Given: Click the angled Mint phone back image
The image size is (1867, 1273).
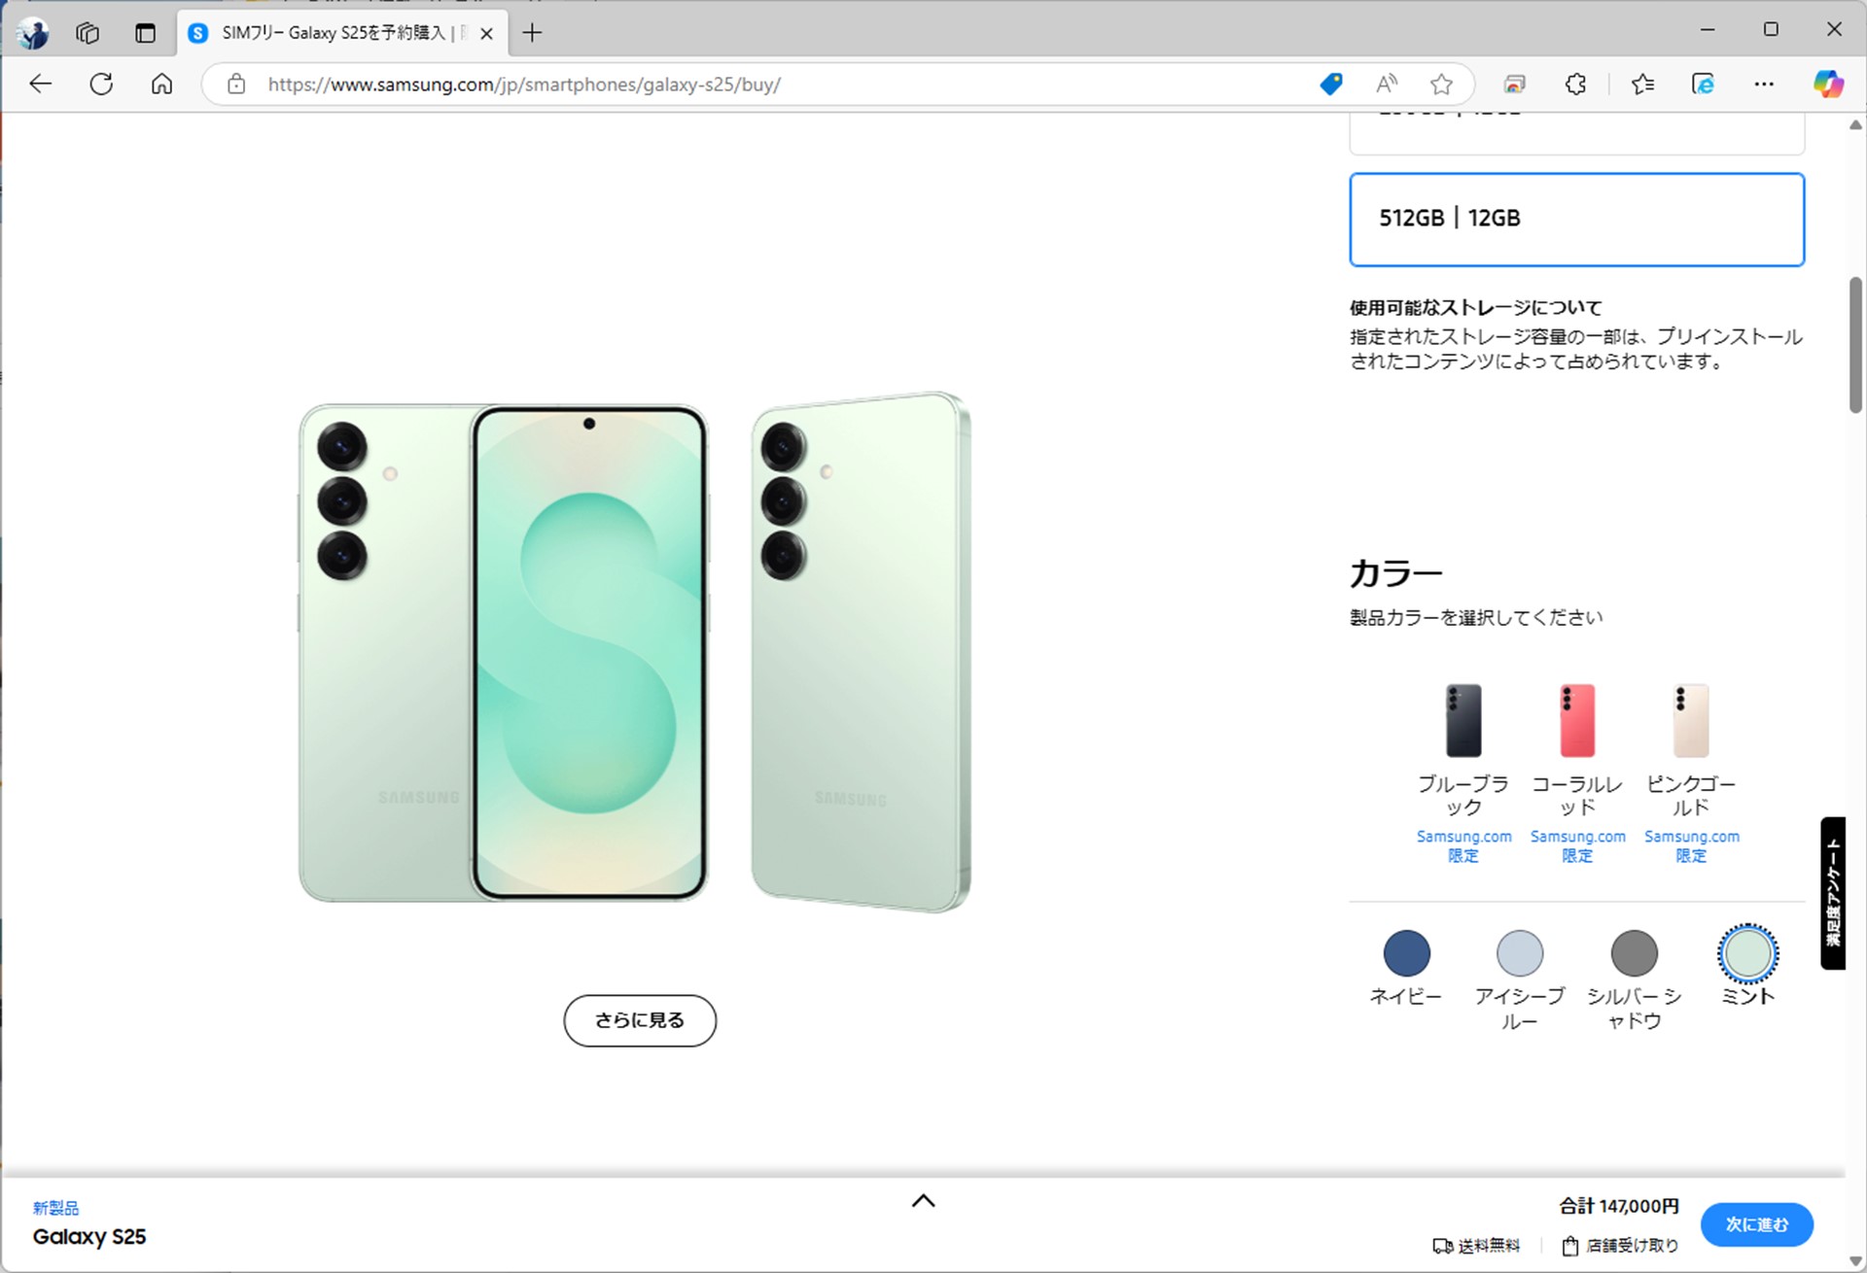Looking at the screenshot, I should coord(861,652).
